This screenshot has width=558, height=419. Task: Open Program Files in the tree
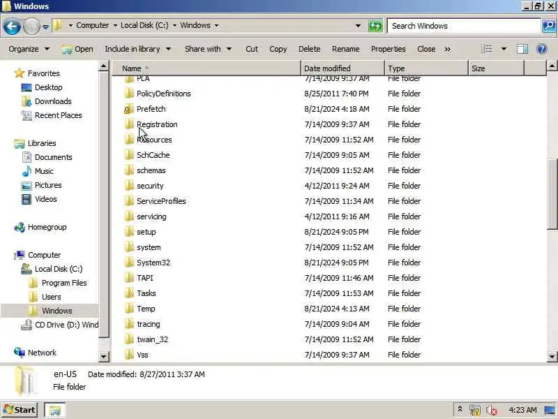tap(64, 283)
